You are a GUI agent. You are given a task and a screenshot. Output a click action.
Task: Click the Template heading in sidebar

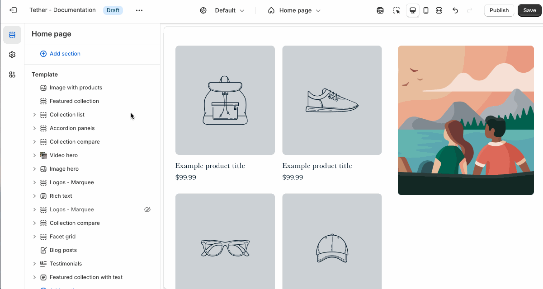point(45,75)
